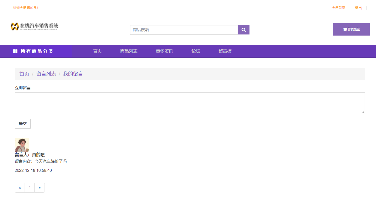This screenshot has height=206, width=376.
Task: Open 商品列表 navigation item
Action: coord(129,51)
